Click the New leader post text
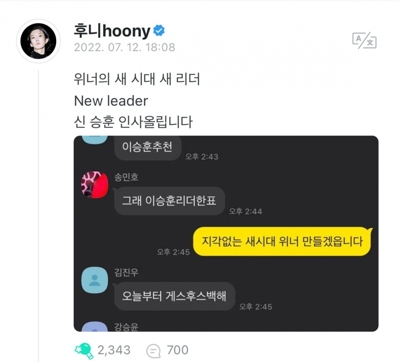The image size is (399, 362). click(x=111, y=101)
